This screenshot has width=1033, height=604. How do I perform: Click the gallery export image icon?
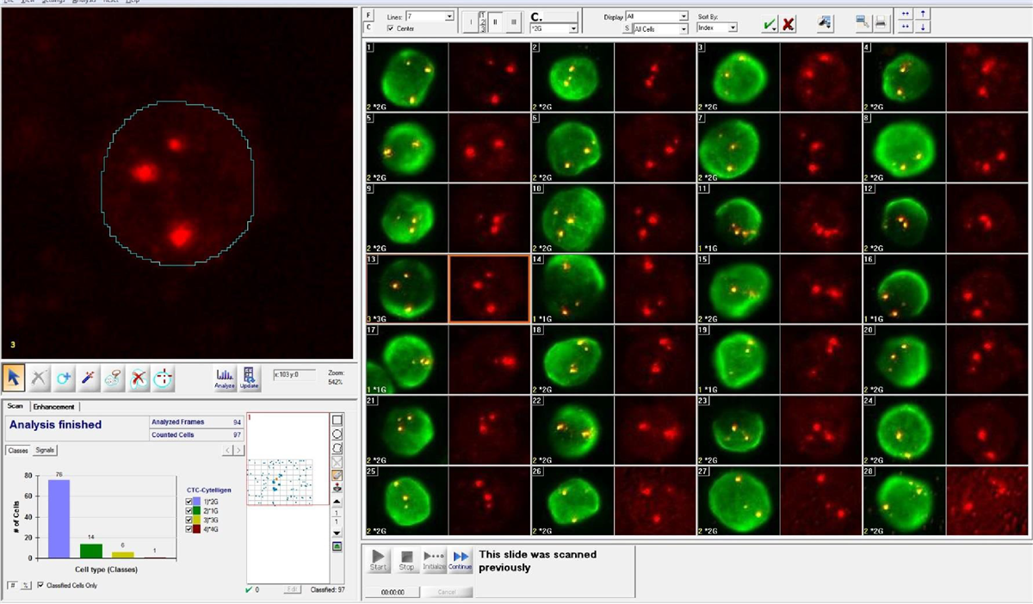click(824, 23)
